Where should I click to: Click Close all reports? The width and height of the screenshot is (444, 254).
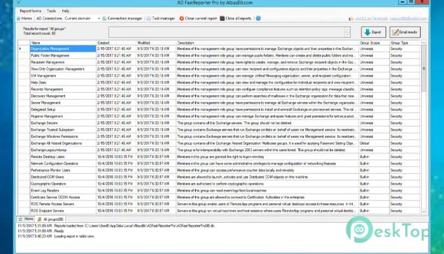point(236,18)
